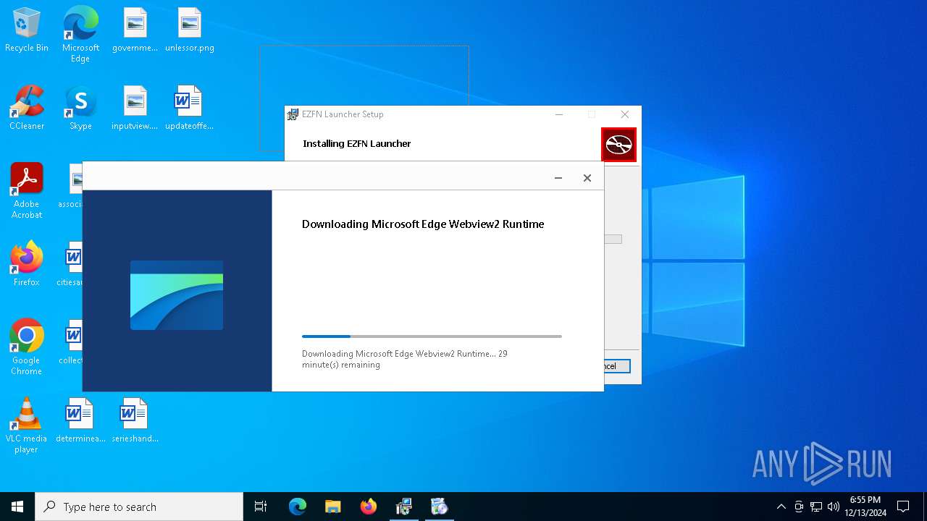
Task: Open the Task View button on the taskbar
Action: coord(261,507)
